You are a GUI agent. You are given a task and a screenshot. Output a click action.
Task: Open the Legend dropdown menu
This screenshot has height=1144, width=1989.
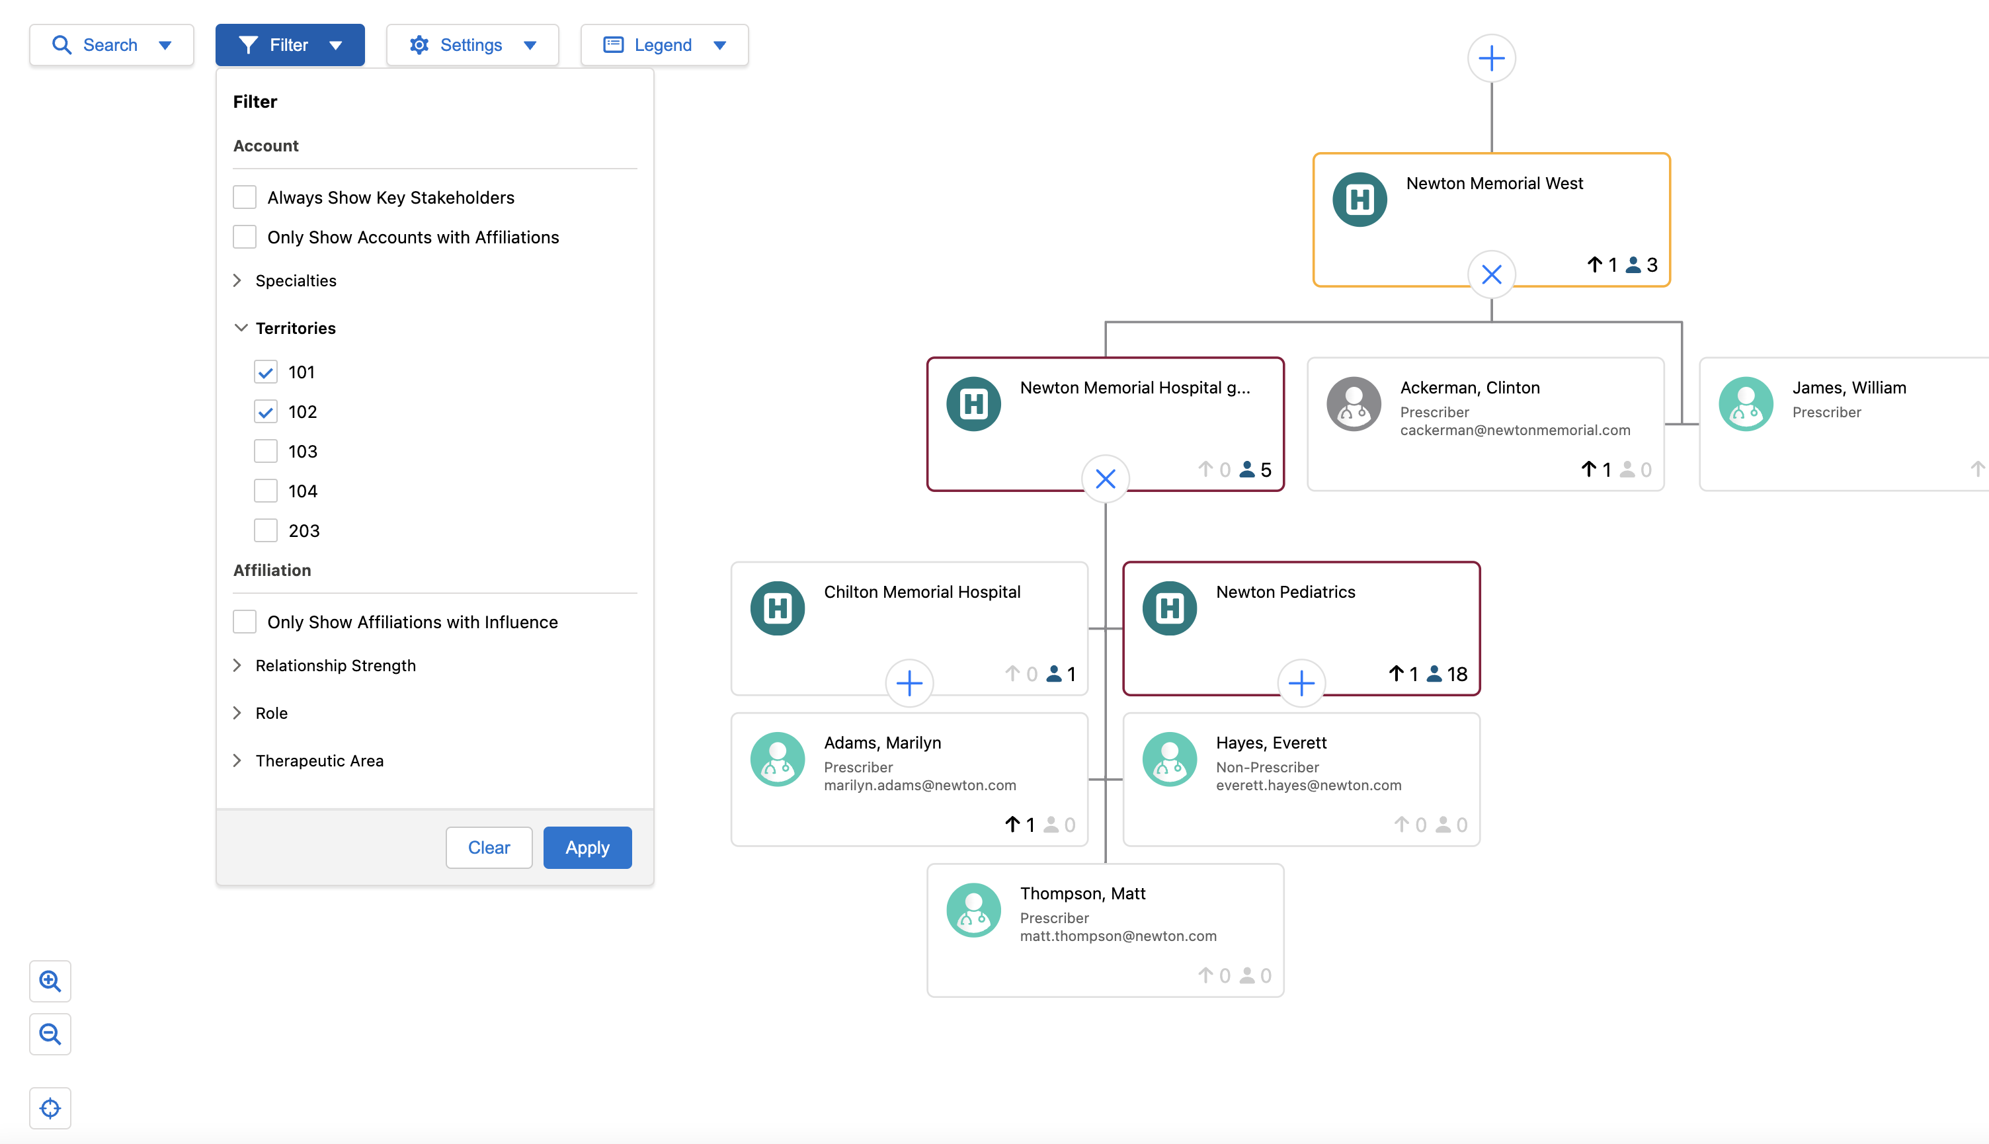(x=664, y=45)
